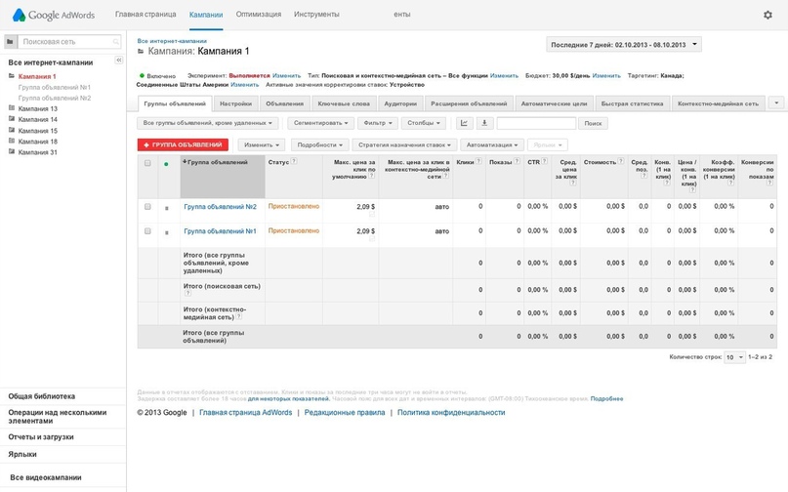Switch to the Ключевые слова tab
The height and width of the screenshot is (492, 788).
pos(344,104)
